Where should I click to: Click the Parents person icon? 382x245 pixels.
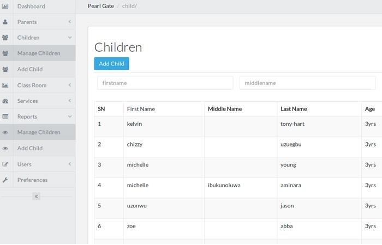click(x=5, y=22)
